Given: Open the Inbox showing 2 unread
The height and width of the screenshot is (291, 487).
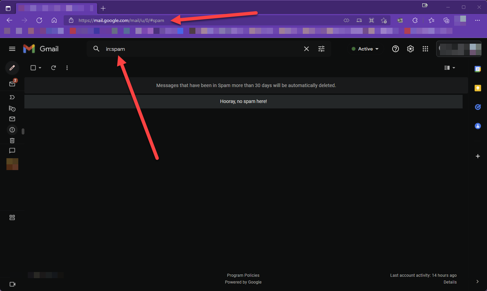Looking at the screenshot, I should click(x=12, y=83).
